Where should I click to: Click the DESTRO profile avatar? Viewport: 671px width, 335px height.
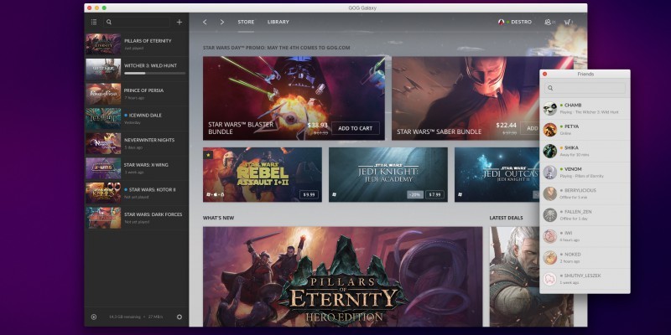tap(501, 22)
